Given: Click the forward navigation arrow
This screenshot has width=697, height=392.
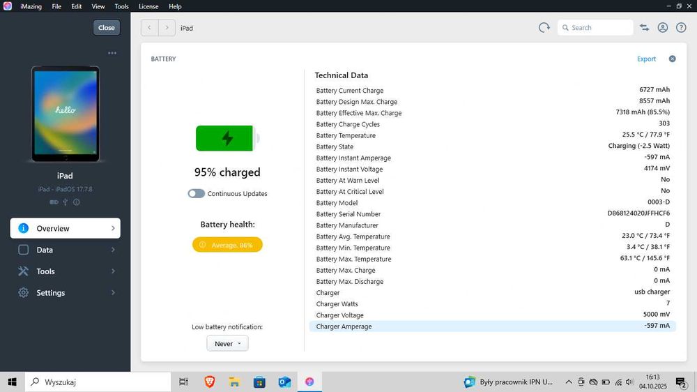Looking at the screenshot, I should pyautogui.click(x=167, y=28).
